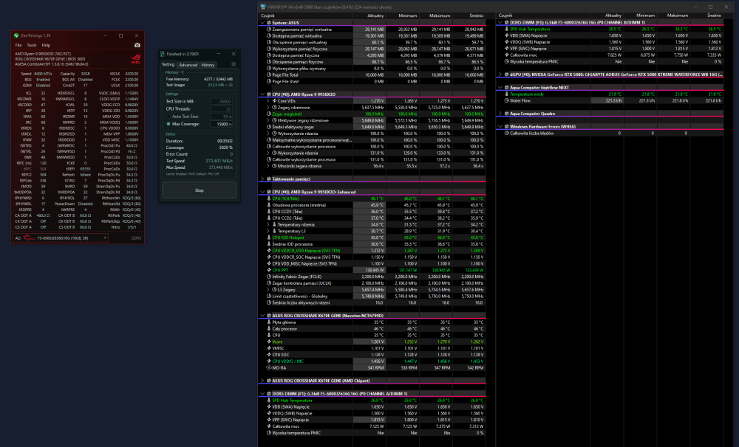Expand the Aqua Computer Quadro group

pyautogui.click(x=500, y=114)
